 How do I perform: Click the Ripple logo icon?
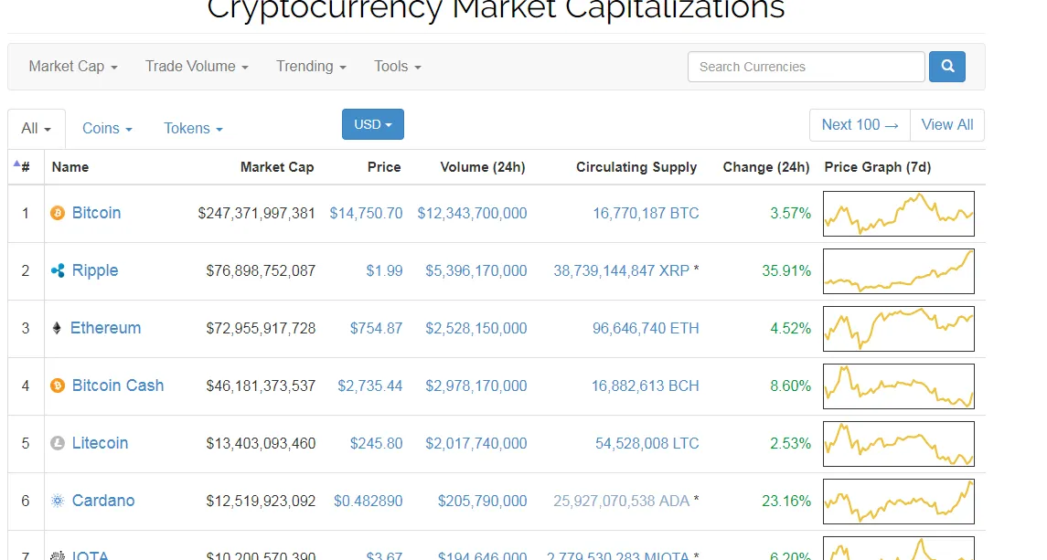click(x=58, y=270)
